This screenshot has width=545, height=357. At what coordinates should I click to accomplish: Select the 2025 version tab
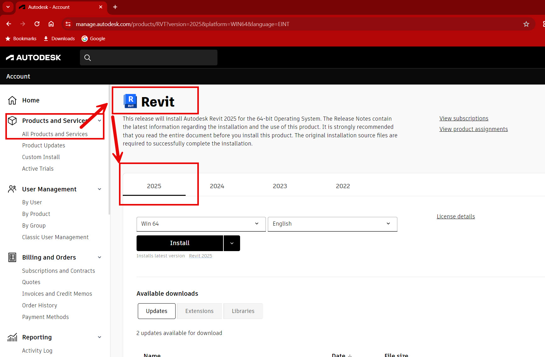(154, 186)
